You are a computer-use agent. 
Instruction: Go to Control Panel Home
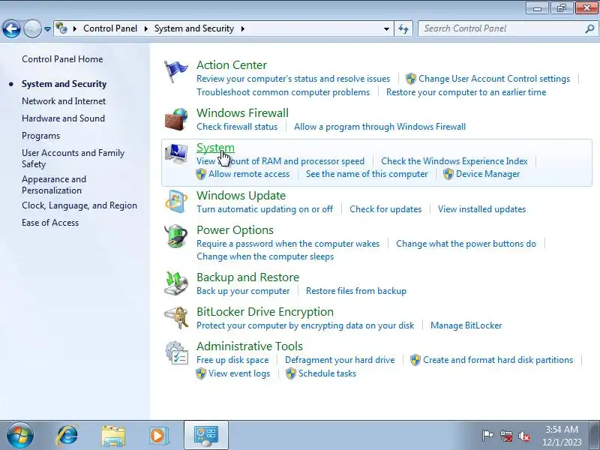pyautogui.click(x=62, y=59)
